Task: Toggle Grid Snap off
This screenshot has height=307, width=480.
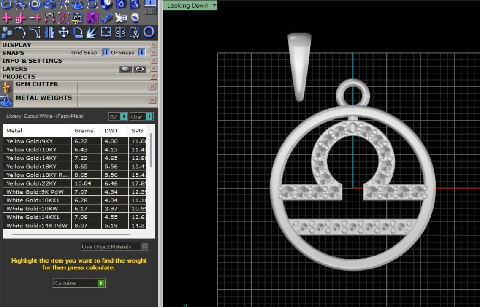Action: click(106, 52)
